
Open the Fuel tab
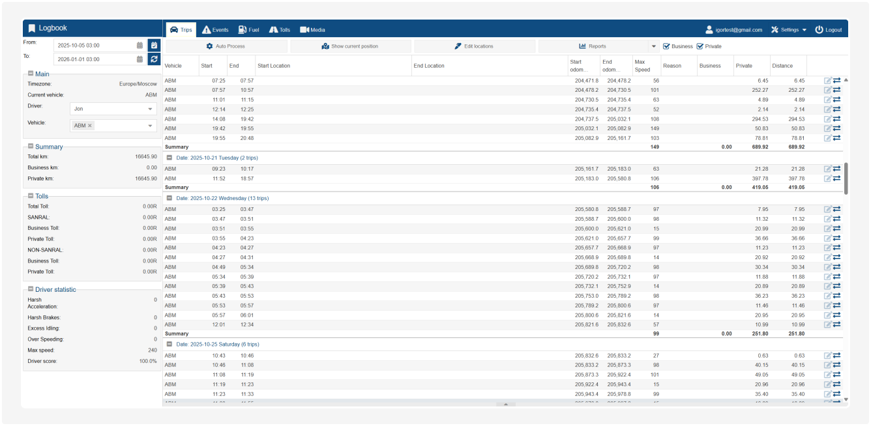pyautogui.click(x=248, y=29)
